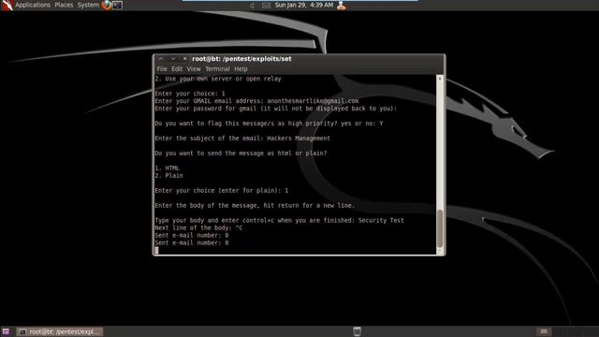Click the 'Next line of the body' line

click(198, 227)
